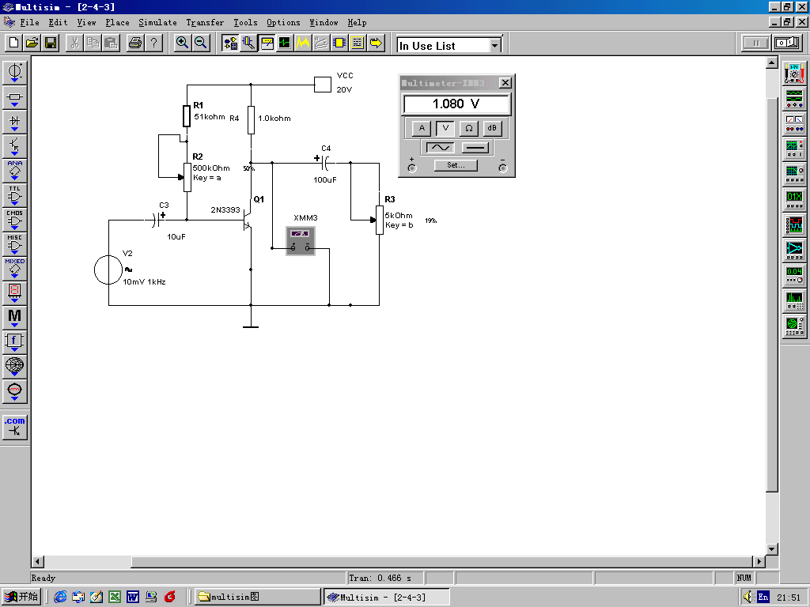Open the M miscellaneous component group

pyautogui.click(x=14, y=318)
